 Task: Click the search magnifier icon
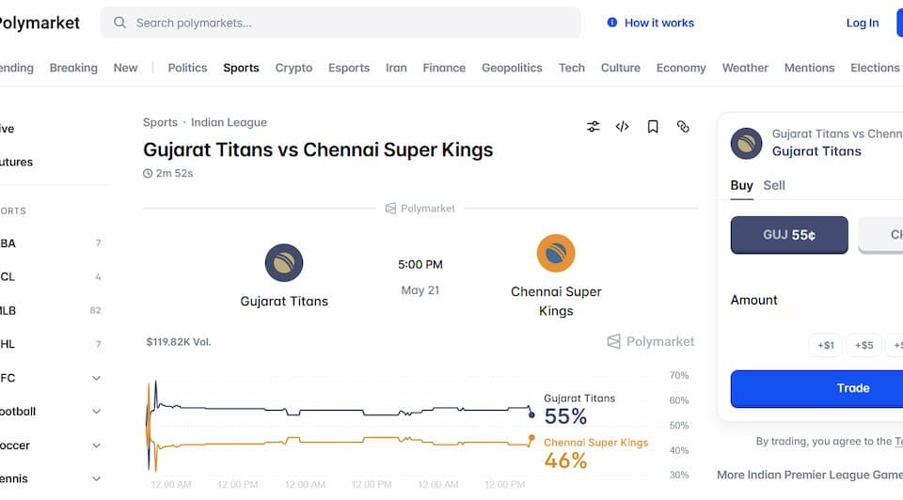coord(119,23)
